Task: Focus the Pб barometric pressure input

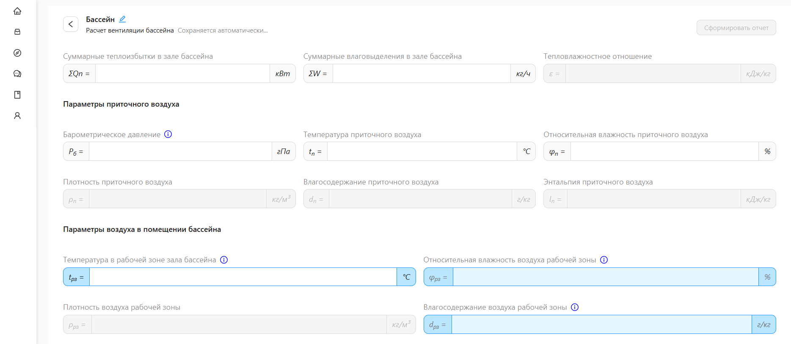Action: pos(180,151)
